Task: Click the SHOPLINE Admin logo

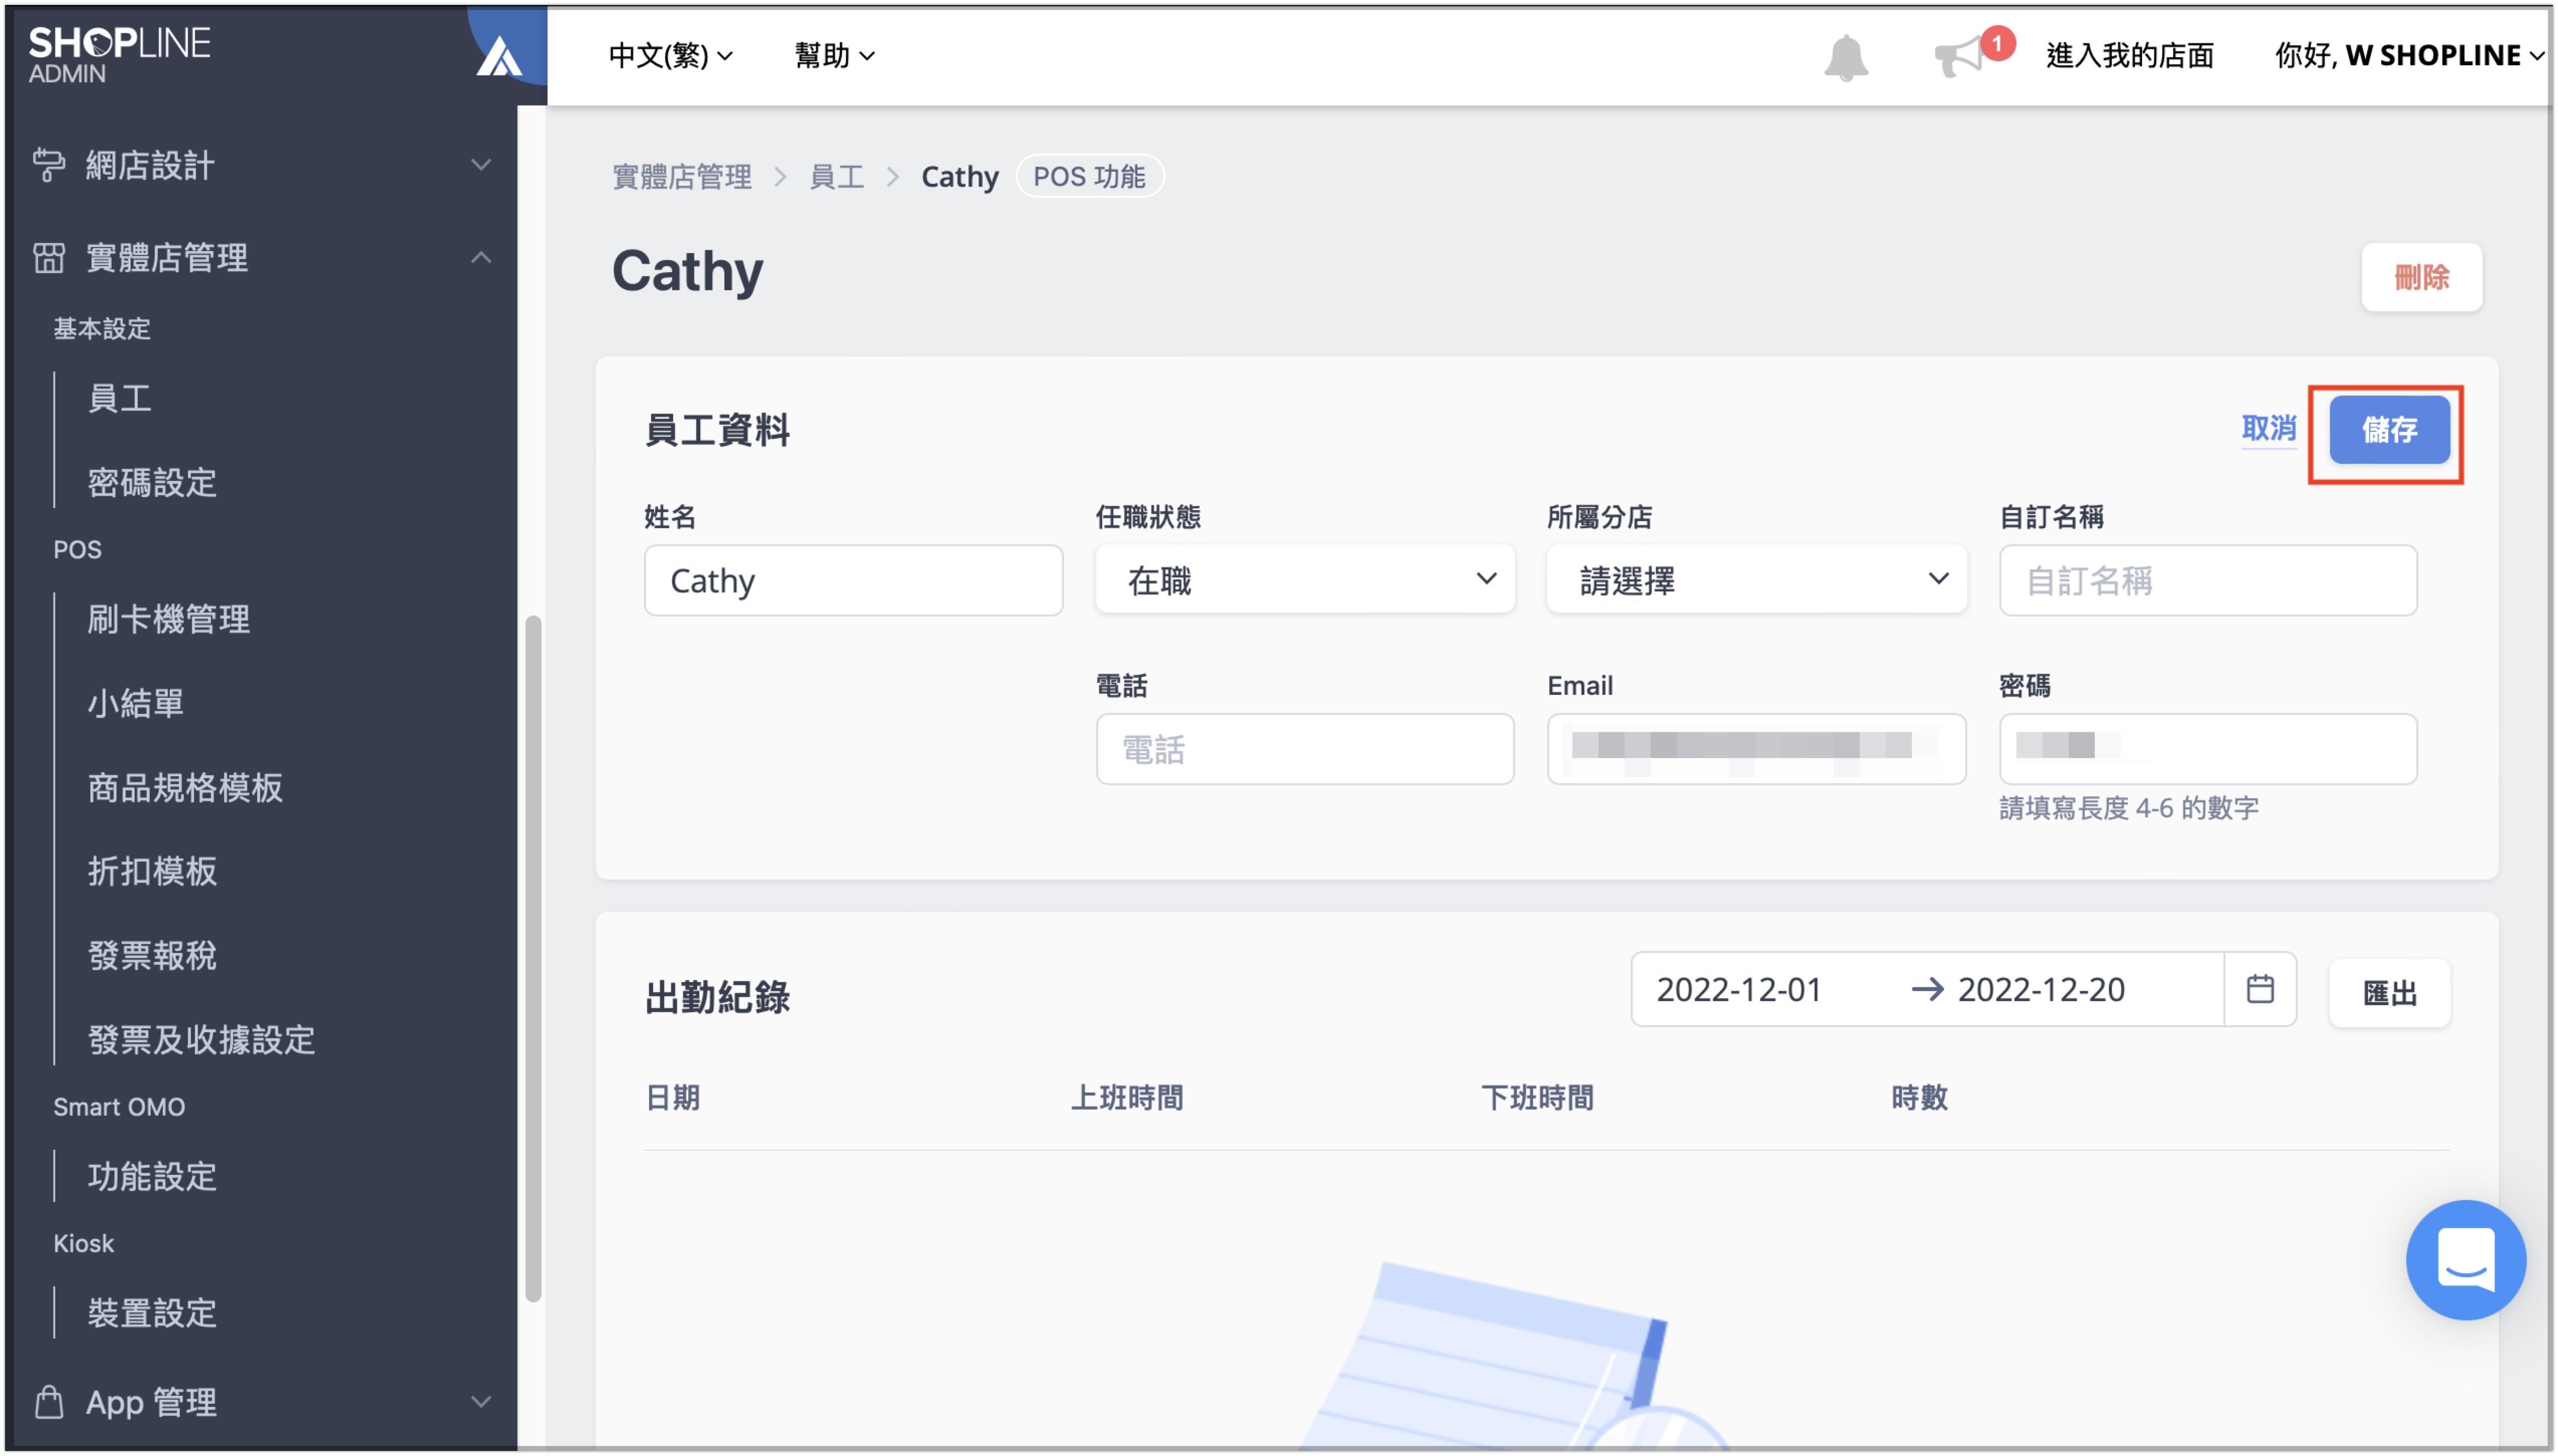Action: (119, 55)
